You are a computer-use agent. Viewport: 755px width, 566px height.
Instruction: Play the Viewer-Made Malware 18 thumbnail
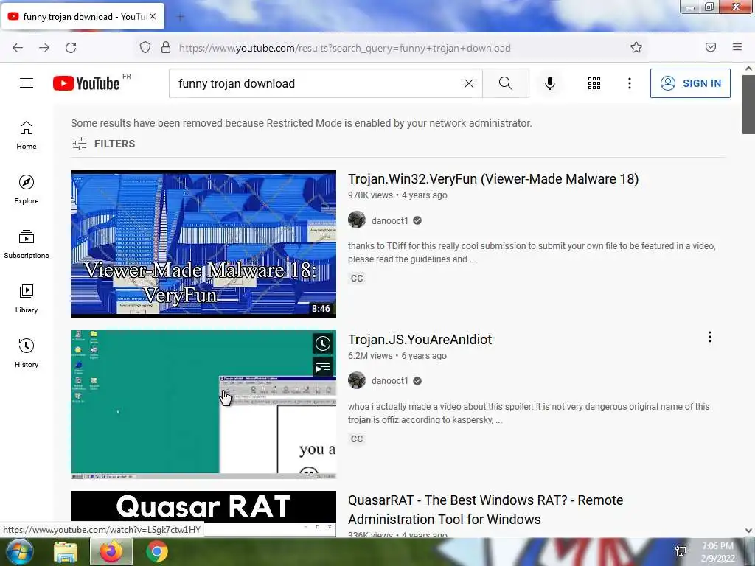(x=203, y=243)
